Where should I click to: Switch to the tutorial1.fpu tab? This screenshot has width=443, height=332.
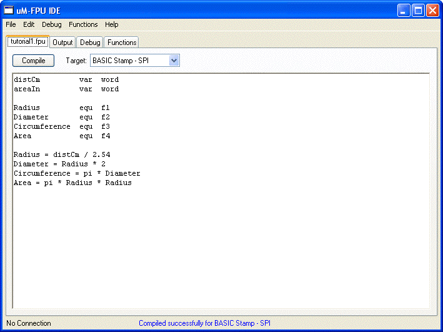pyautogui.click(x=28, y=41)
